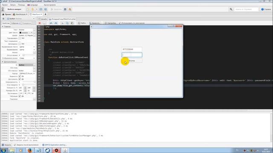This screenshot has width=273, height=153.
Task: Click the save icon in the main toolbar
Action: 41,9
